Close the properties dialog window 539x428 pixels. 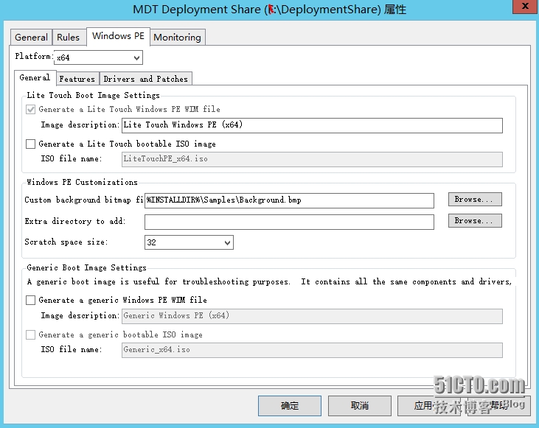525,6
